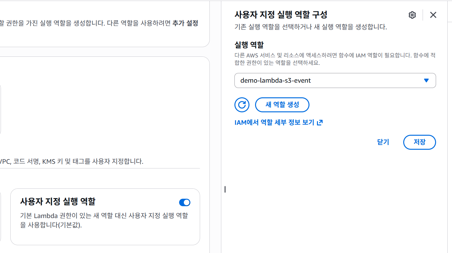Click 새 역할 생성 button

pyautogui.click(x=282, y=105)
